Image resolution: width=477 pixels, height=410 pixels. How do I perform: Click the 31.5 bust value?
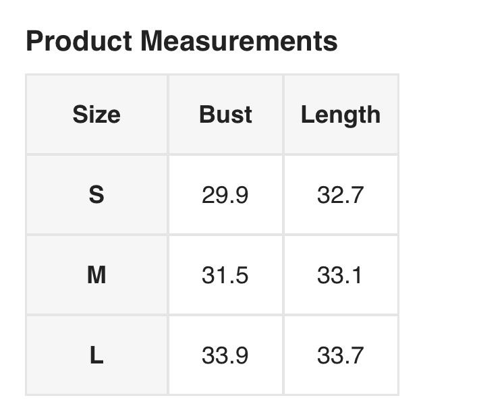225,275
